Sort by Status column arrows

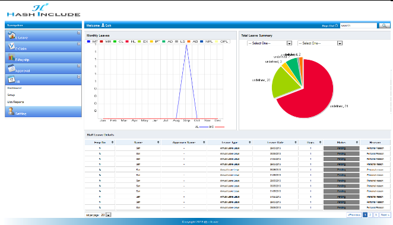(x=357, y=142)
